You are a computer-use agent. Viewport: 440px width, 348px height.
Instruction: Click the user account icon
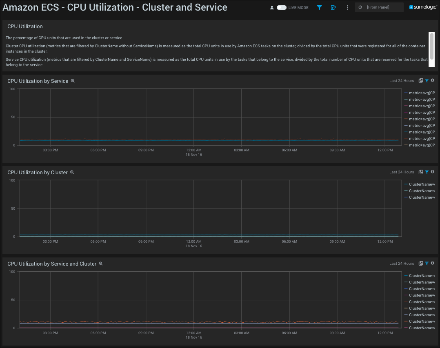click(x=271, y=7)
